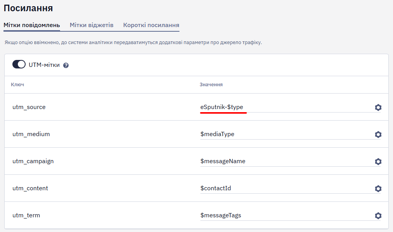Image resolution: width=393 pixels, height=232 pixels.
Task: Click the Значення column header
Action: (x=211, y=85)
